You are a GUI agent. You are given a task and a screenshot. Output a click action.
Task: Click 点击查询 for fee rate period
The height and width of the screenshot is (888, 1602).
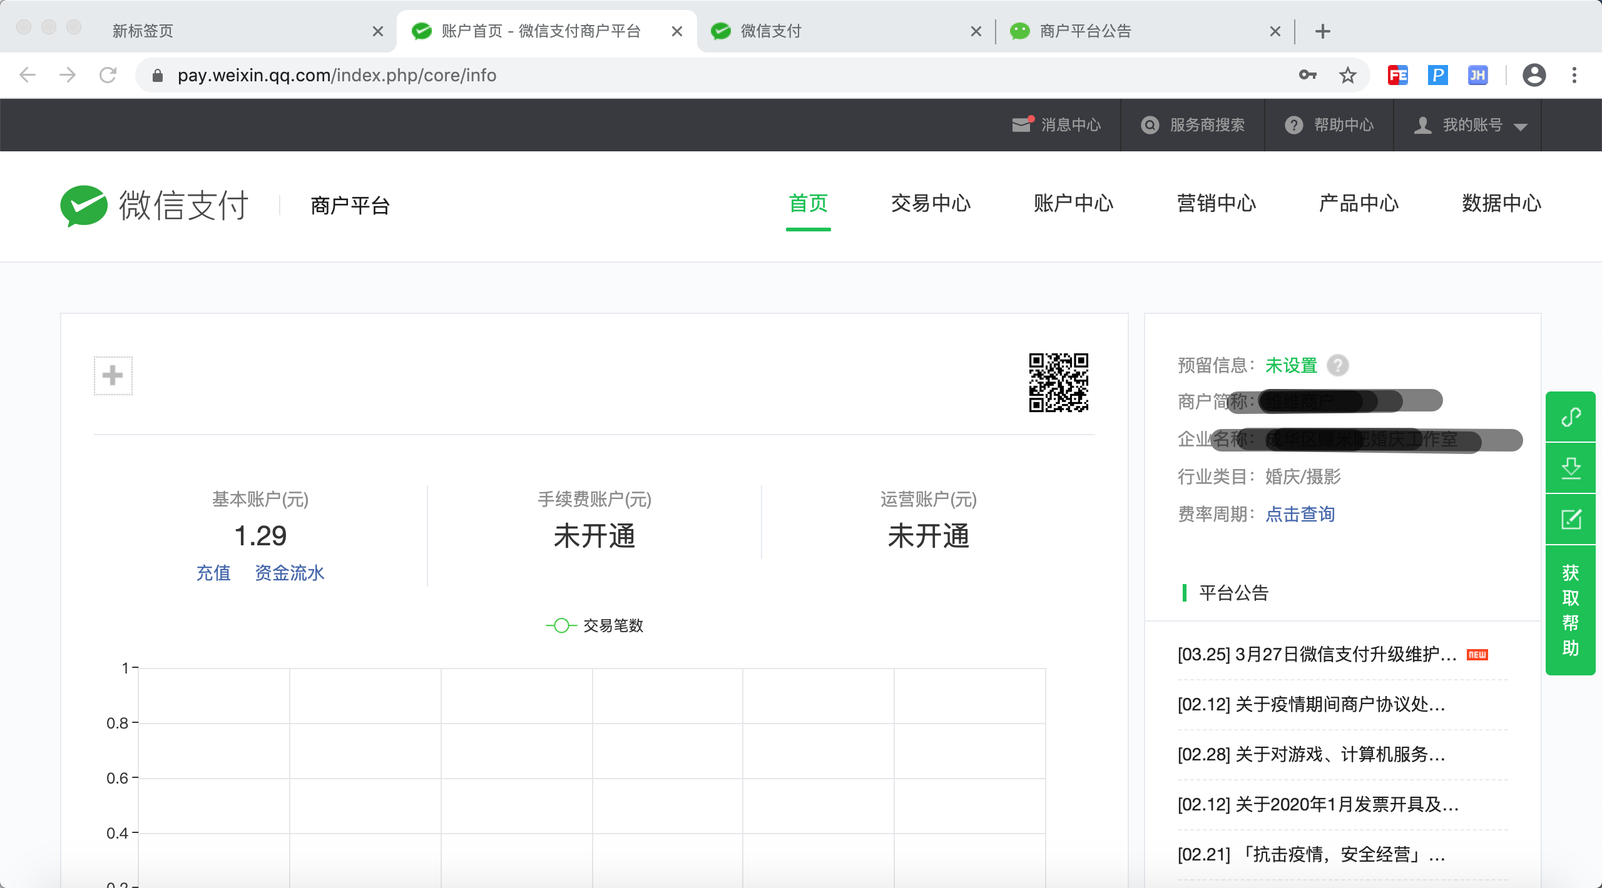(x=1300, y=514)
